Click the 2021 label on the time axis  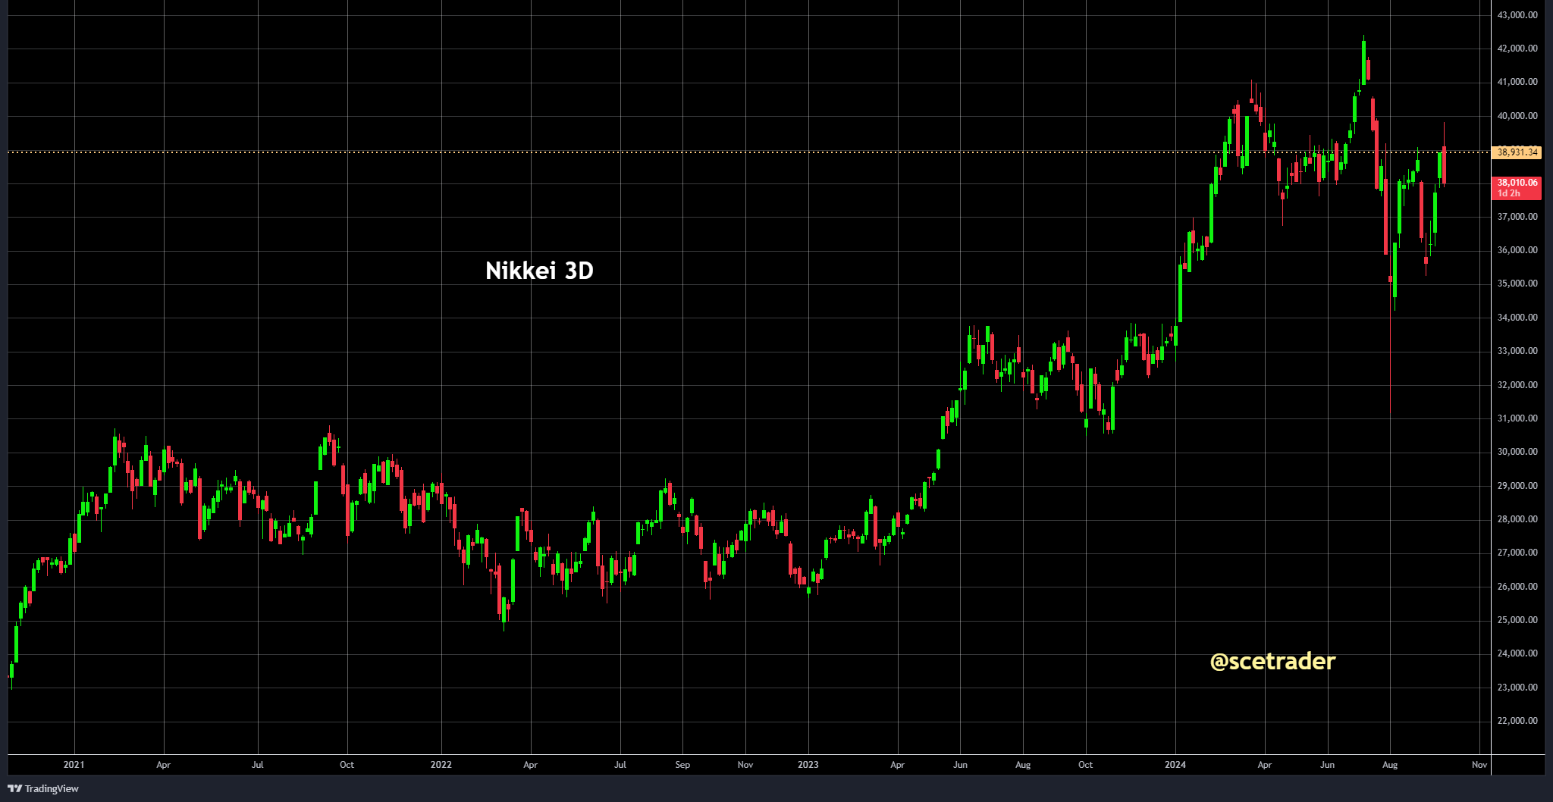pos(74,766)
